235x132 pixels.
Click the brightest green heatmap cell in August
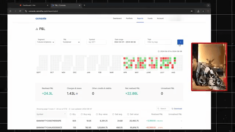click(x=175, y=58)
